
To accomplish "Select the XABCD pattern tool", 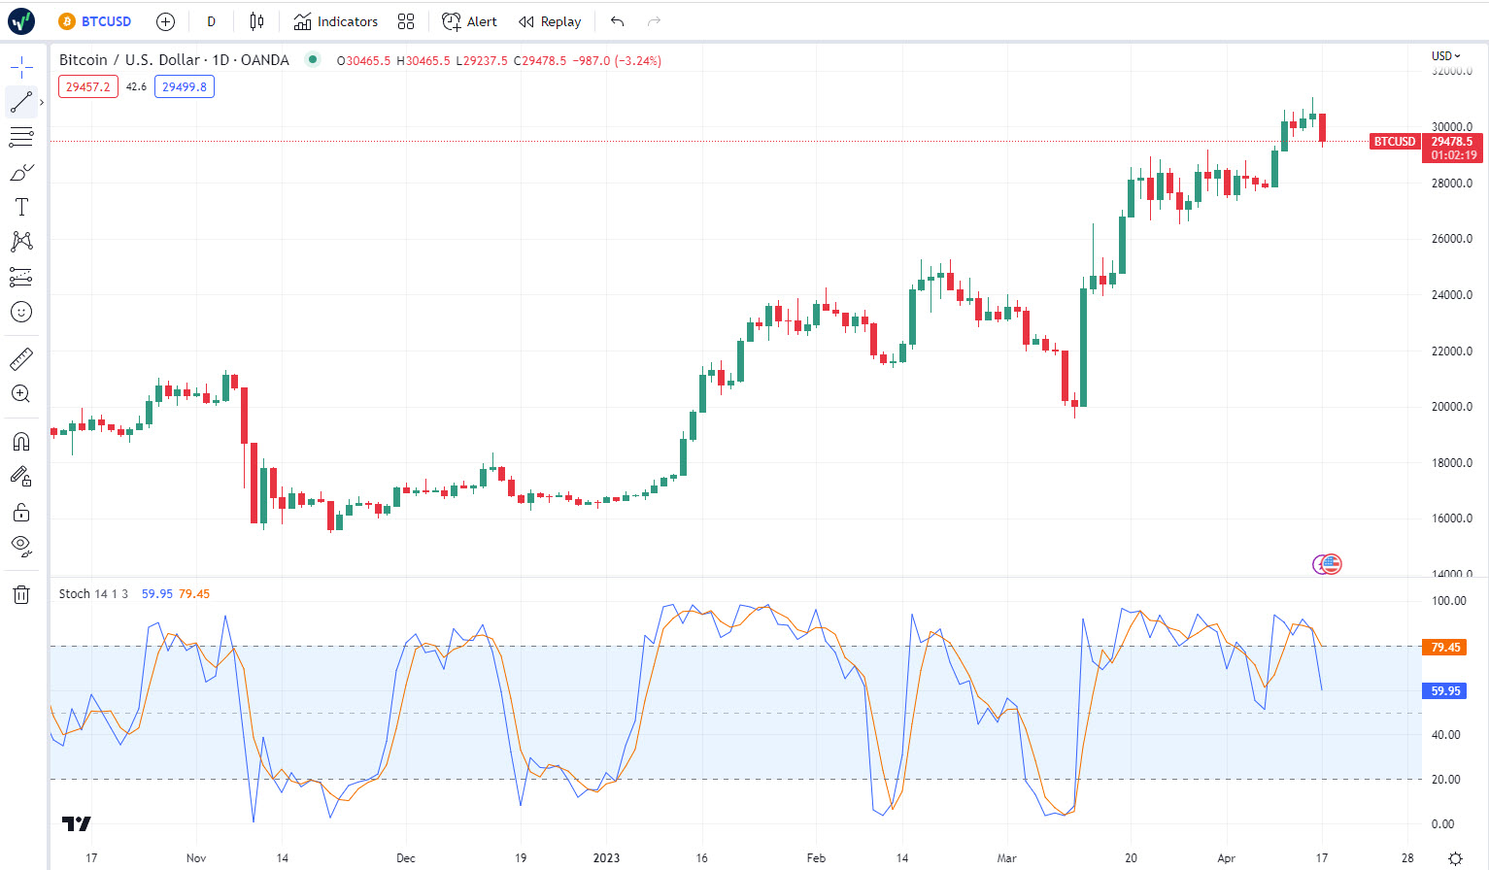I will click(x=21, y=242).
